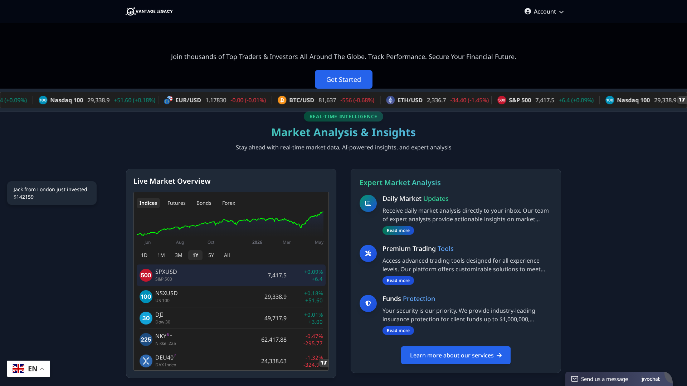Screen dimensions: 687x386
Task: Open BTC/USD ticker symbol
Action: (x=302, y=100)
